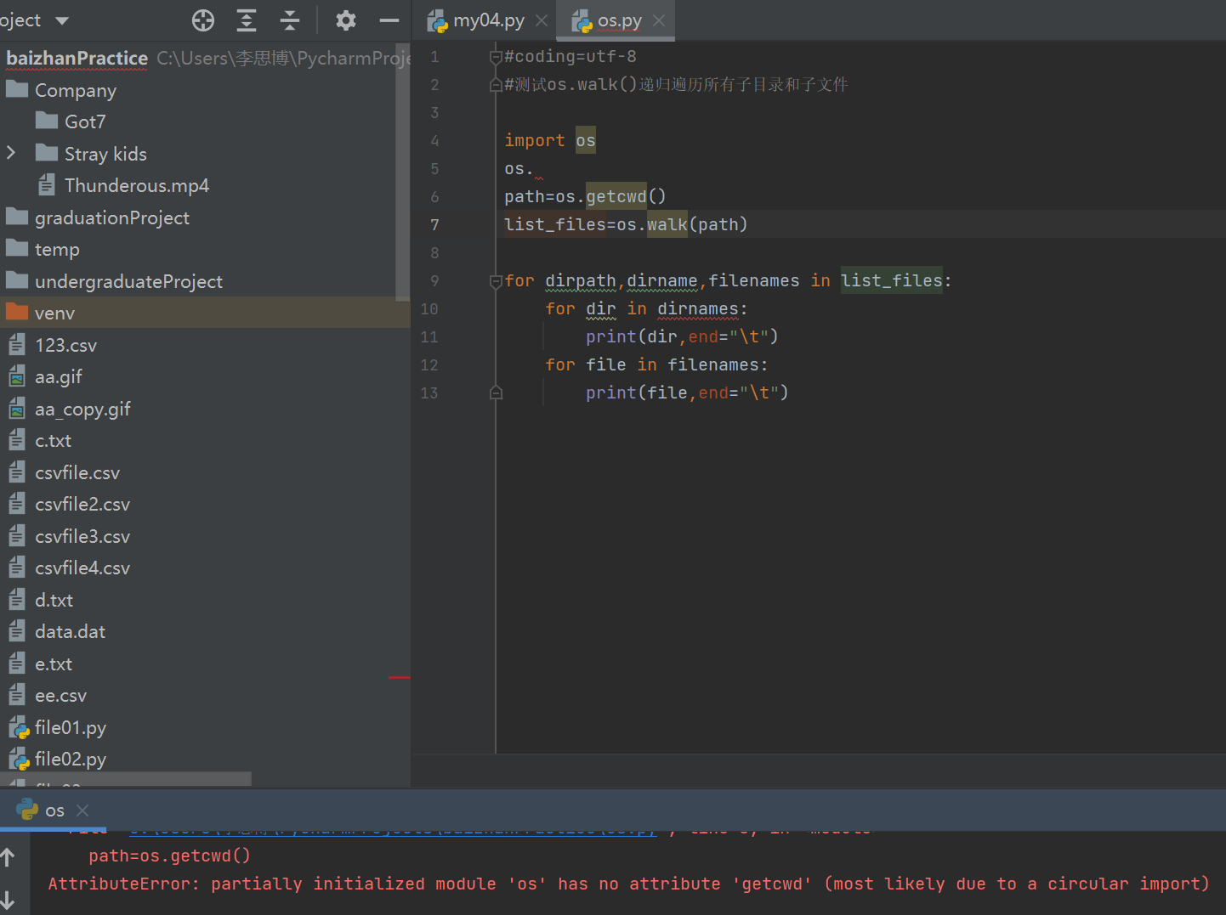Click on 'getcwd' in line 6
This screenshot has width=1226, height=915.
click(616, 196)
